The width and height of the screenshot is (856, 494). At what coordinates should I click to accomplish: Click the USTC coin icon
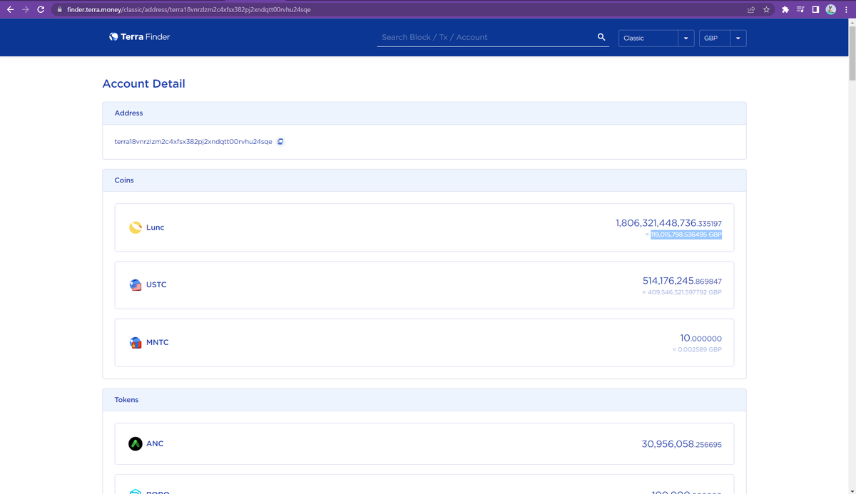(135, 284)
